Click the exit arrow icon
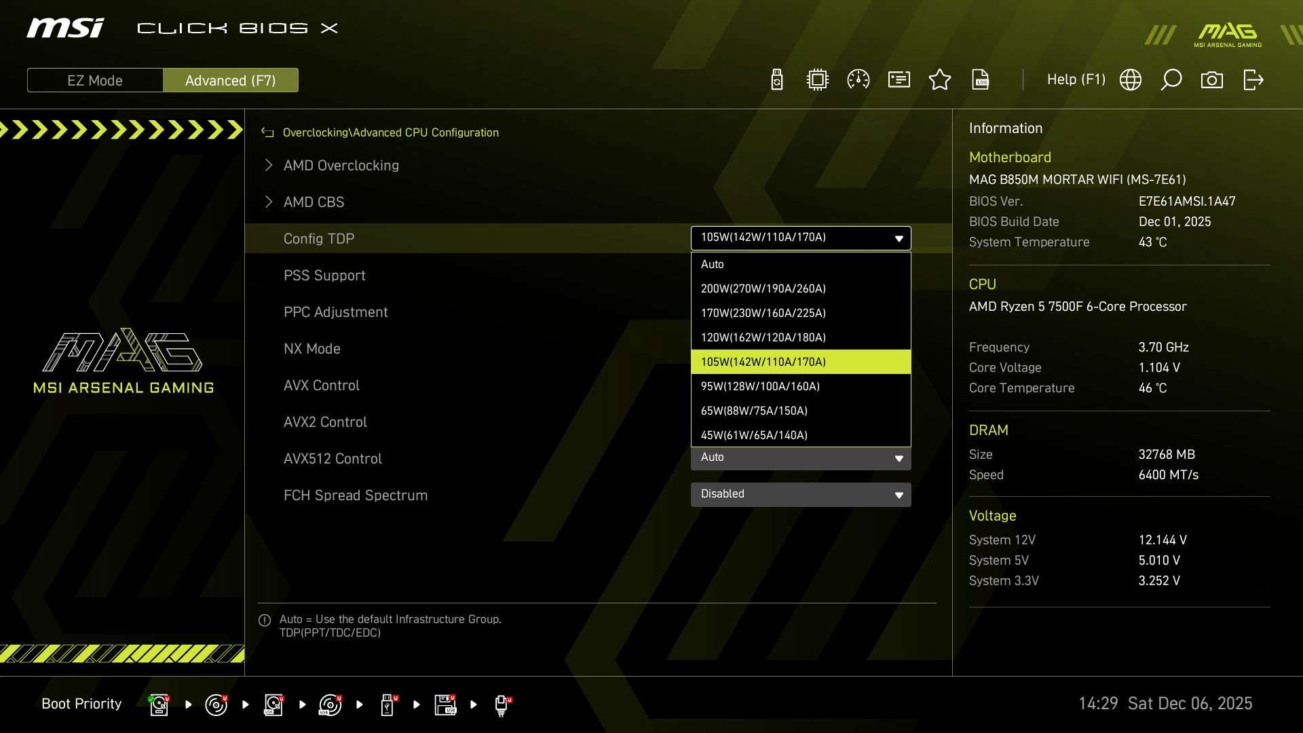 (1253, 80)
